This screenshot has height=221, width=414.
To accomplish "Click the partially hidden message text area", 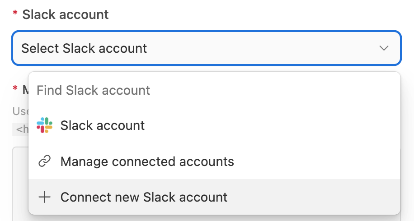I will coord(20,184).
